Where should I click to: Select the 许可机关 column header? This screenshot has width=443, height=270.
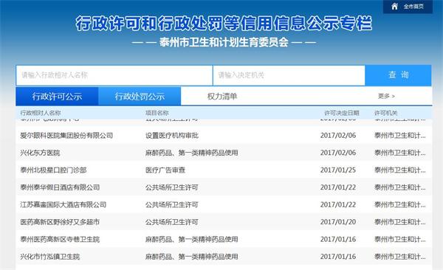coord(386,113)
